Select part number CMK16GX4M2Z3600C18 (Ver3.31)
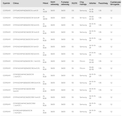This screenshot has width=122, height=116. 27,61
